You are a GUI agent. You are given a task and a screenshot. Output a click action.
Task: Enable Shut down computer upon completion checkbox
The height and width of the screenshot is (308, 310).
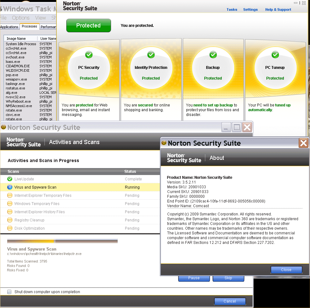(9, 292)
